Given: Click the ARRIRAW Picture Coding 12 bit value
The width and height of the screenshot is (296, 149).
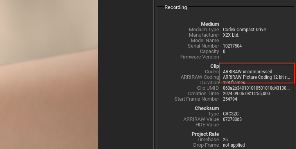Looking at the screenshot, I should [257, 77].
